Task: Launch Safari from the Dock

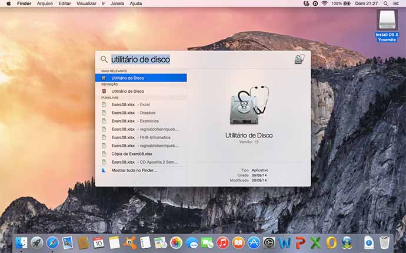Action: click(x=52, y=242)
